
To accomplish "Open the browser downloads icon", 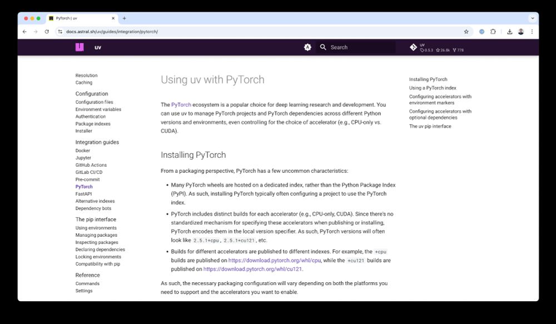I will click(509, 32).
